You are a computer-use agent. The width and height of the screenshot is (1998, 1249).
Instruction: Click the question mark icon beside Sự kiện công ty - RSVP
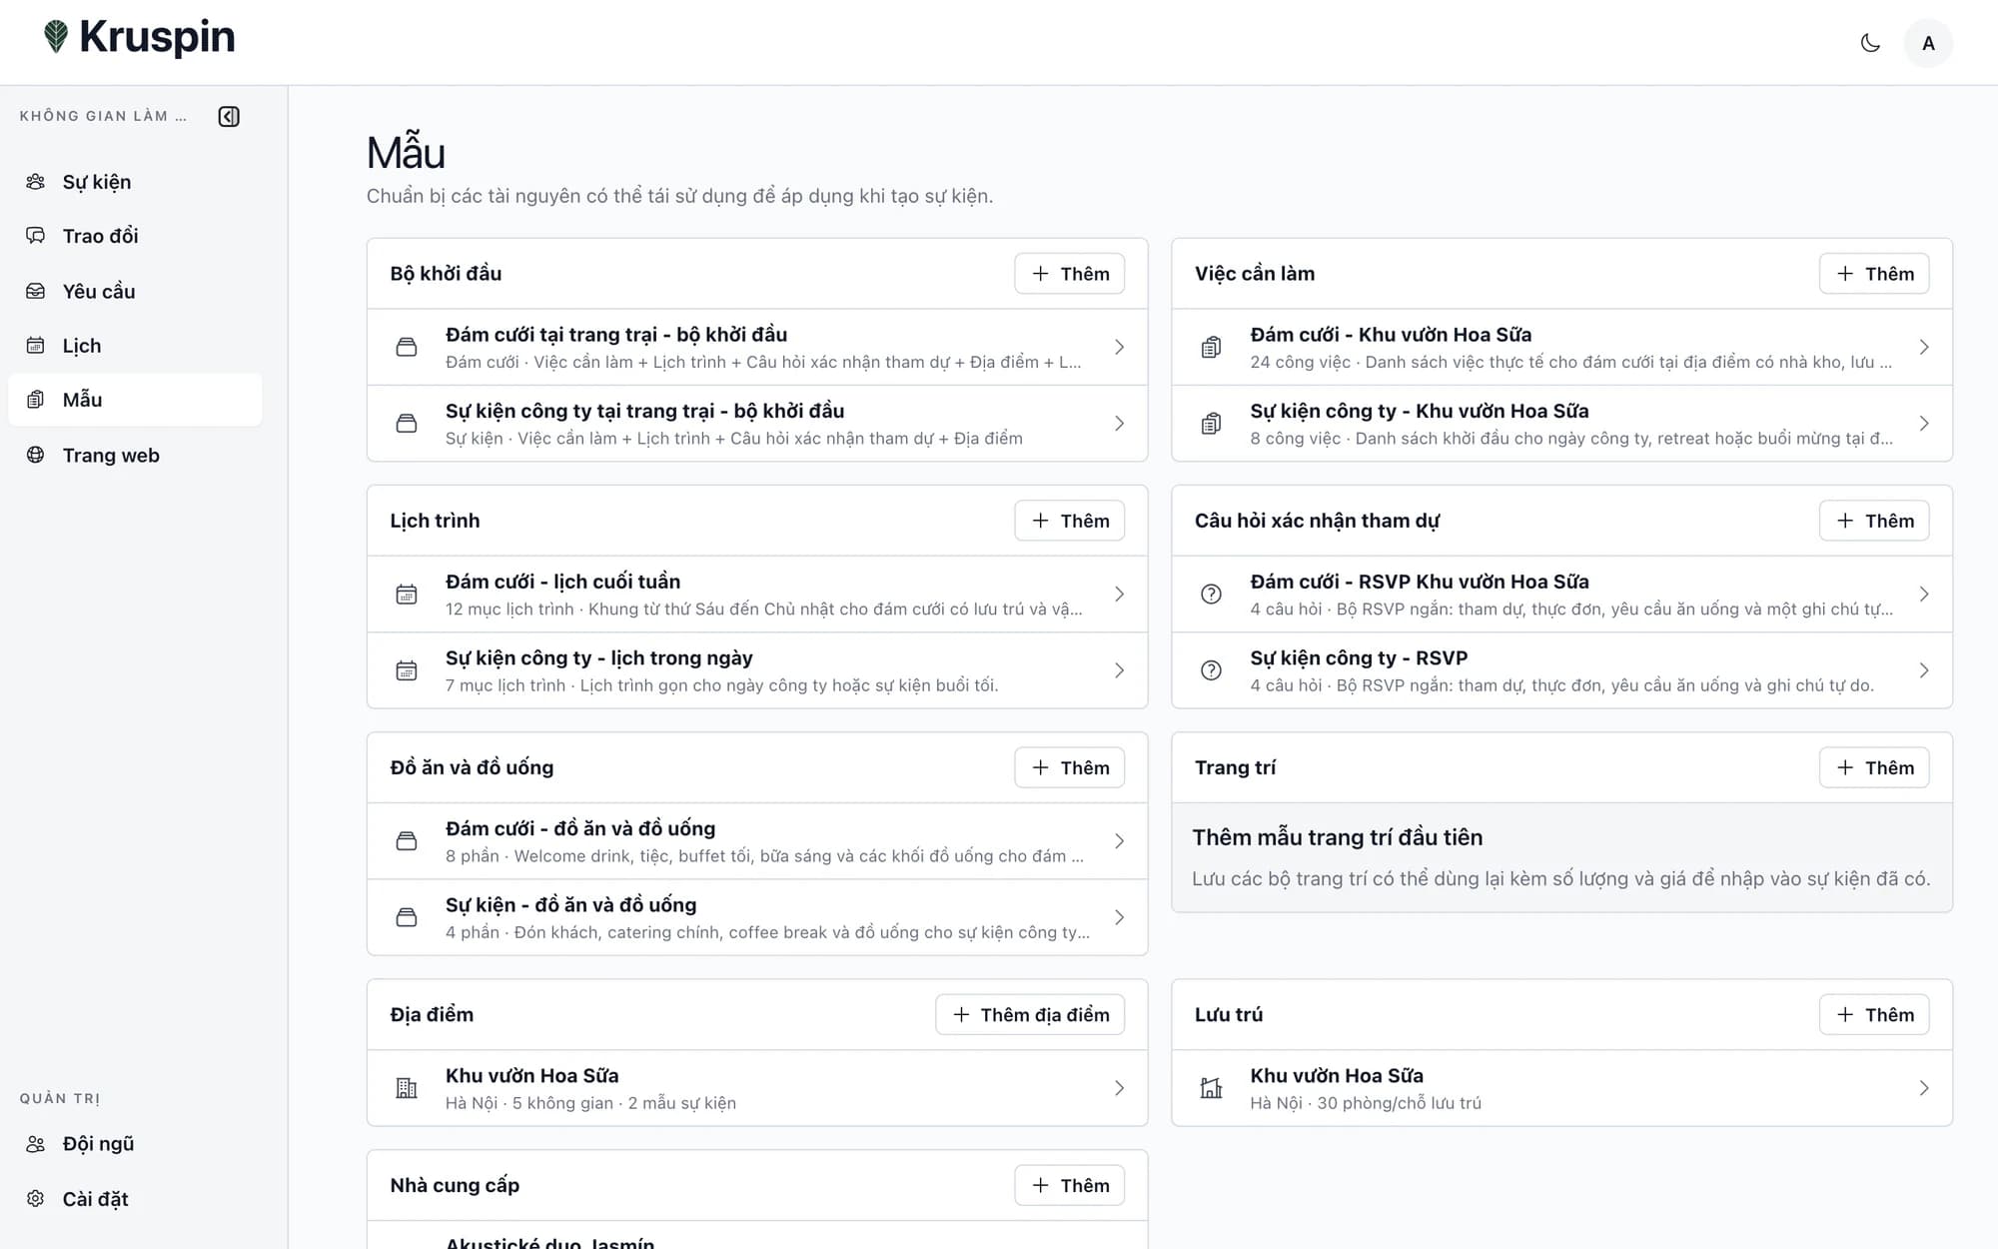coord(1211,670)
